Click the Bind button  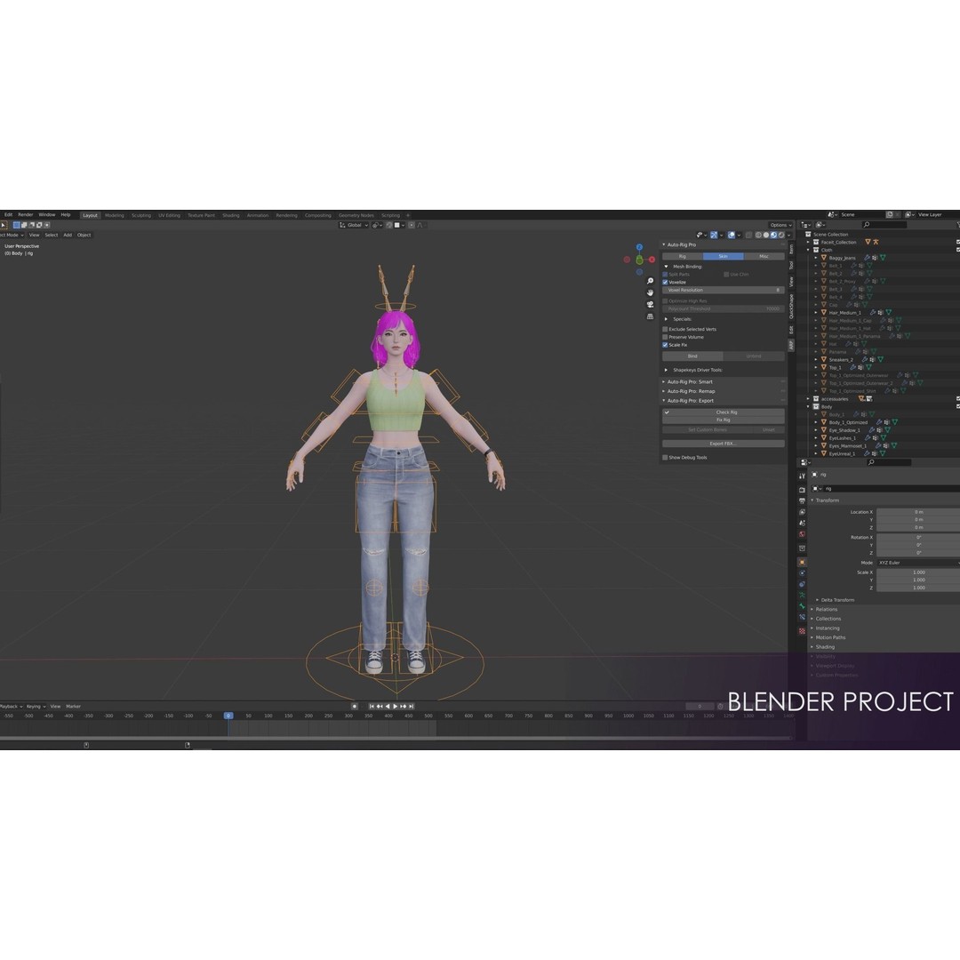(x=692, y=356)
